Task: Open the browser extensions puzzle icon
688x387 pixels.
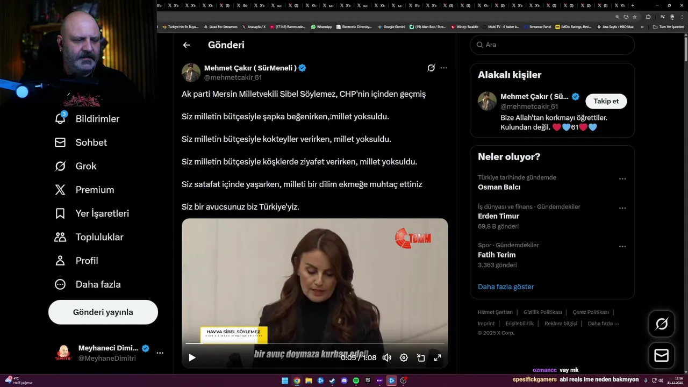Action: (648, 17)
